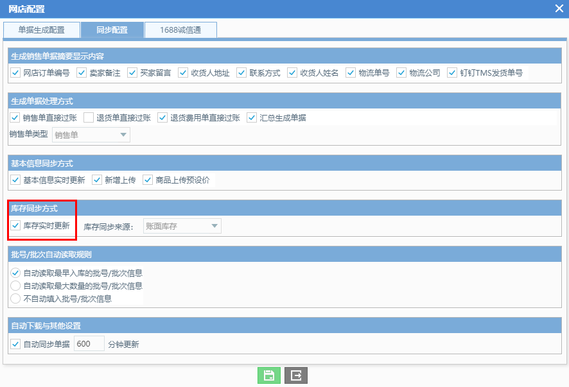This screenshot has width=569, height=387.
Task: Toggle the 库存实时更新 checkbox
Action: (15, 226)
